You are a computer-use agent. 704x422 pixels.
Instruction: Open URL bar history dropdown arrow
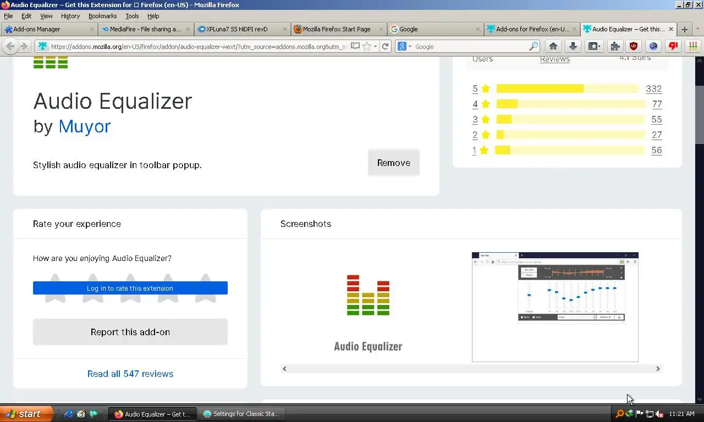(x=375, y=47)
